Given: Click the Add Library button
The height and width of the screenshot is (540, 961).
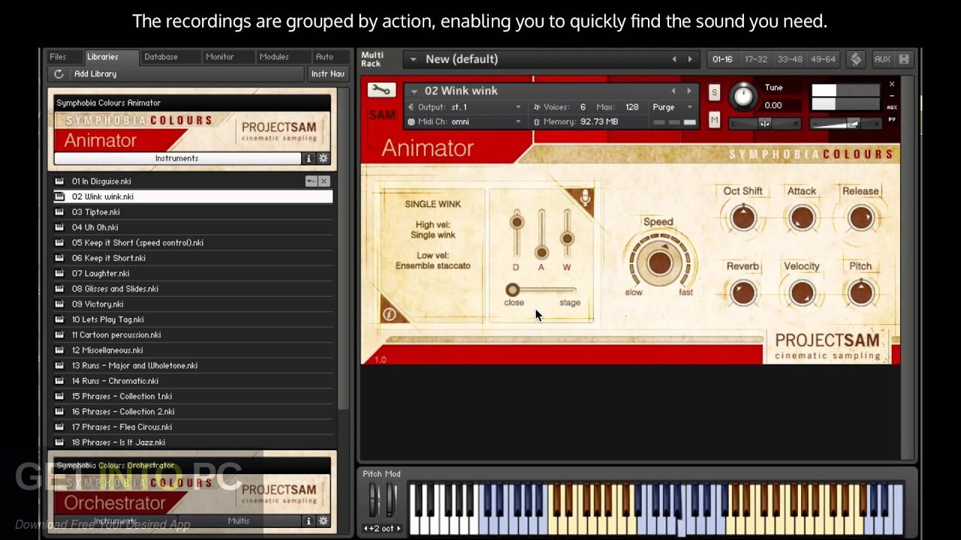Looking at the screenshot, I should point(95,73).
